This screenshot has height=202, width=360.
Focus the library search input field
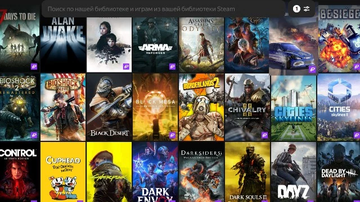(x=164, y=9)
